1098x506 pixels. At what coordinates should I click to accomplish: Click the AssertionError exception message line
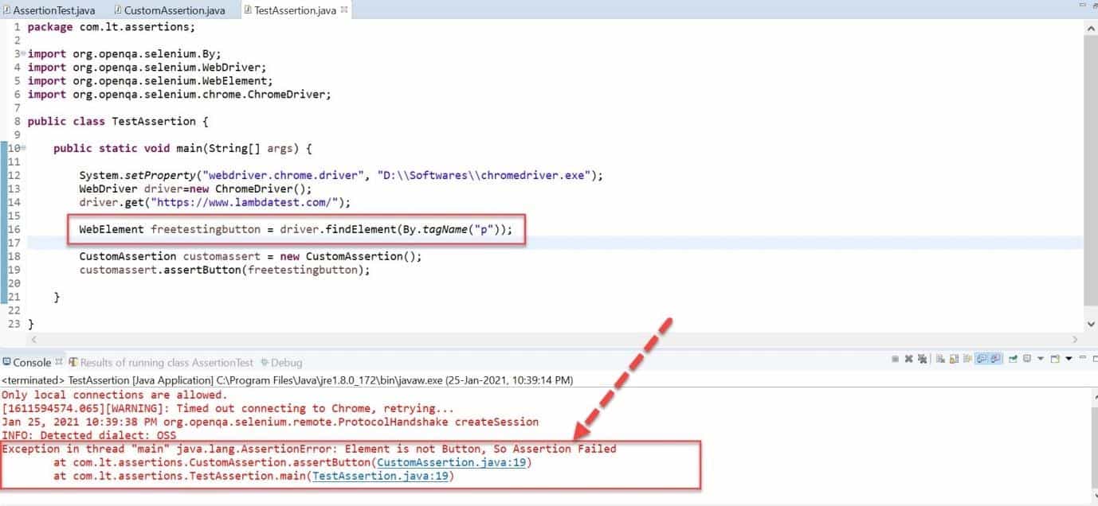coord(309,449)
